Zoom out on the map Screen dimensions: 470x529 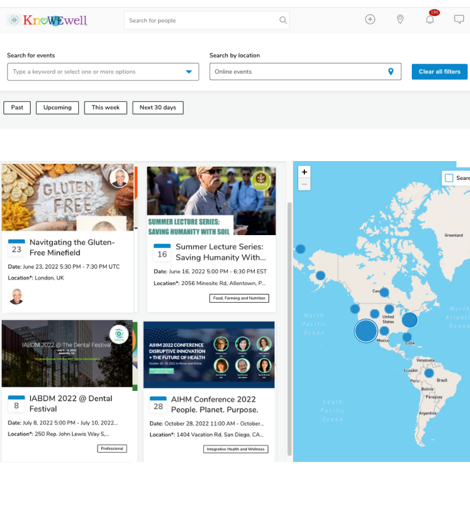tap(304, 184)
